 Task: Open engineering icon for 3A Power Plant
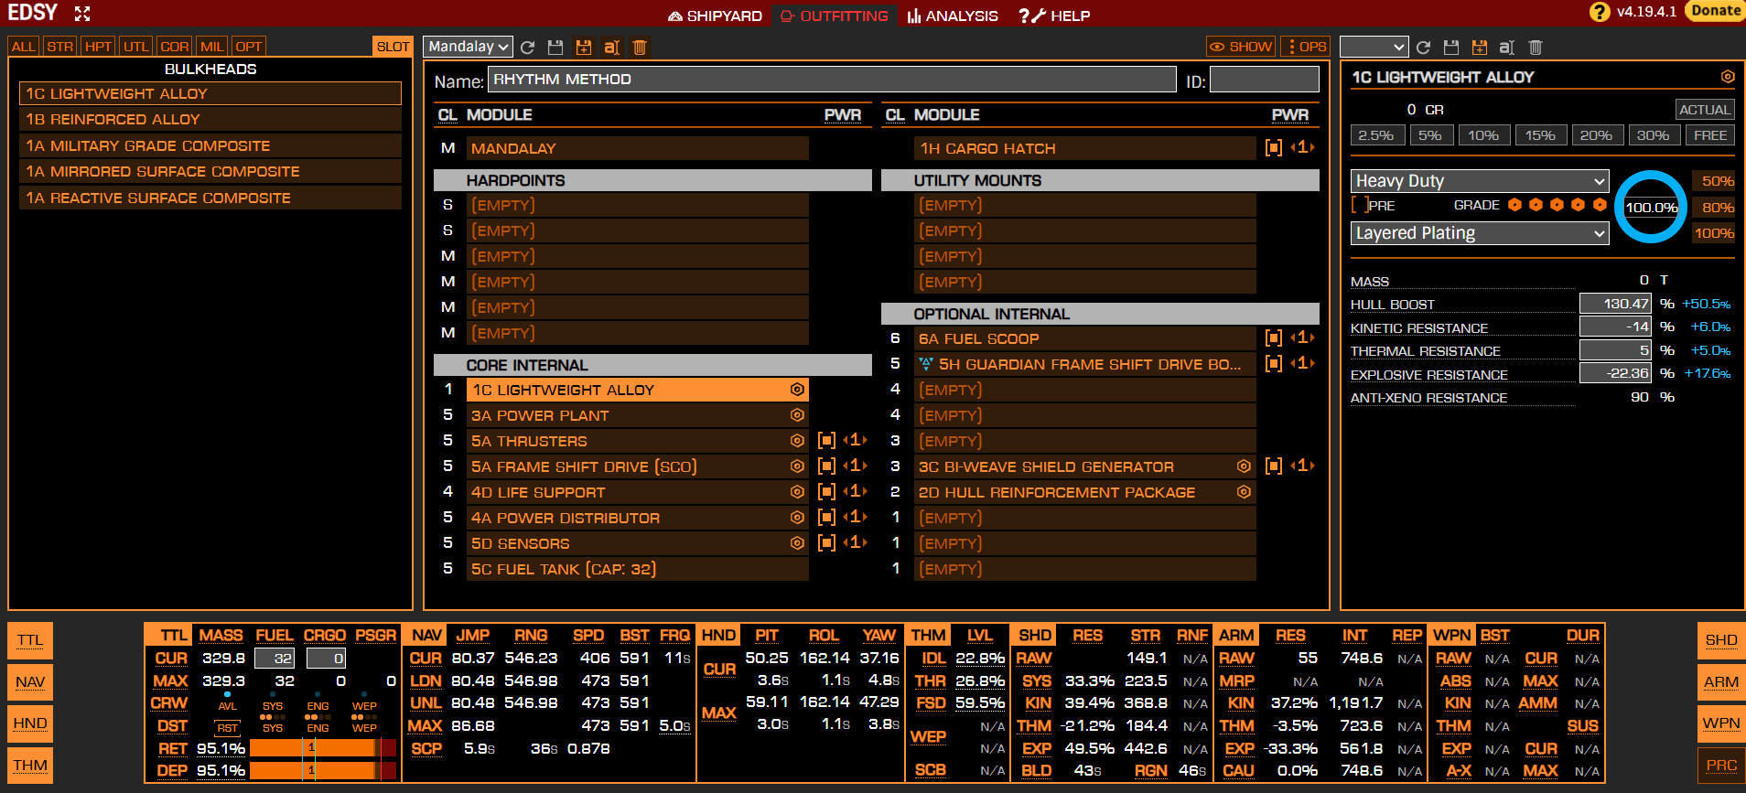click(x=797, y=415)
